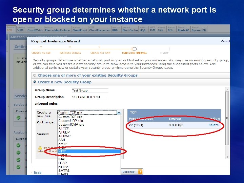The image size is (244, 183).
Task: Open the CloudFormation tab
Action: pos(100,29)
